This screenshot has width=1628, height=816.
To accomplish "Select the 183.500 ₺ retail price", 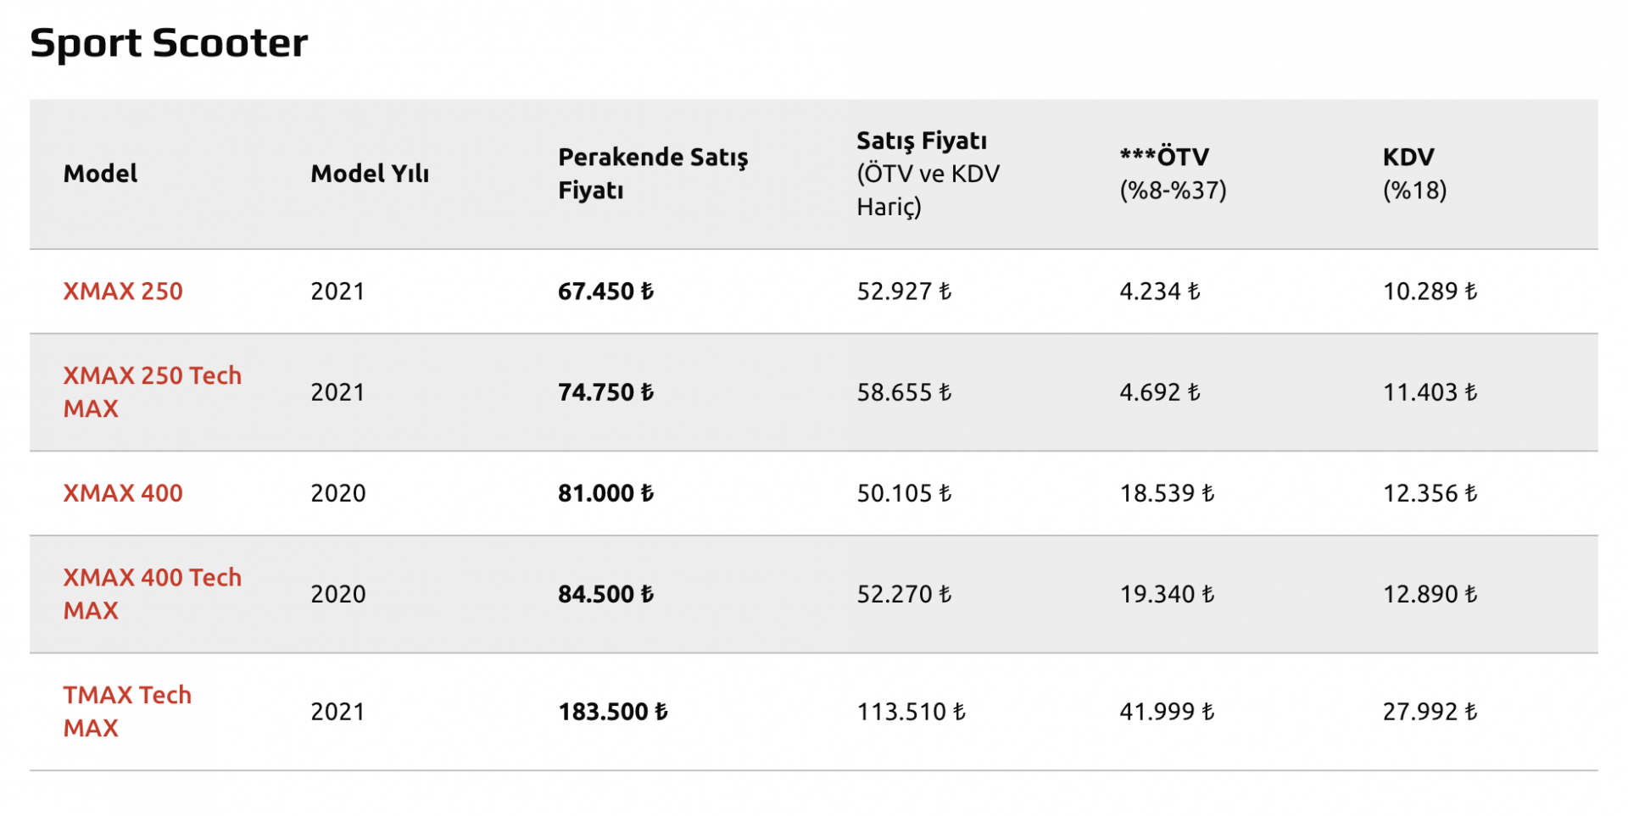I will (x=613, y=712).
